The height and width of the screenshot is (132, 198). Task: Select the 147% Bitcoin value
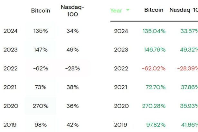41,50
